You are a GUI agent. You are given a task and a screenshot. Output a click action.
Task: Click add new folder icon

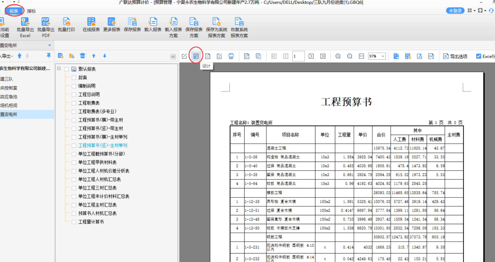point(71,56)
